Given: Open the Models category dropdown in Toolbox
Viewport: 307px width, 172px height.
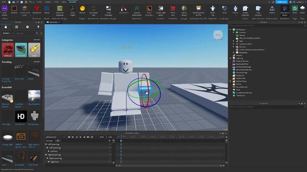Looking at the screenshot, I should 8,33.
